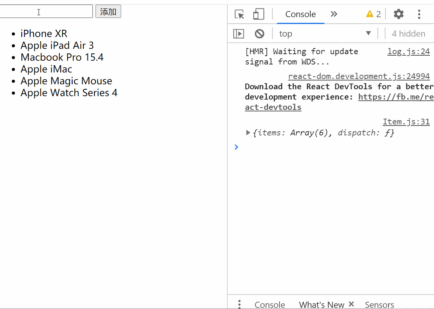Follow the fb.me react-devtools link
434x309 pixels.
[396, 97]
